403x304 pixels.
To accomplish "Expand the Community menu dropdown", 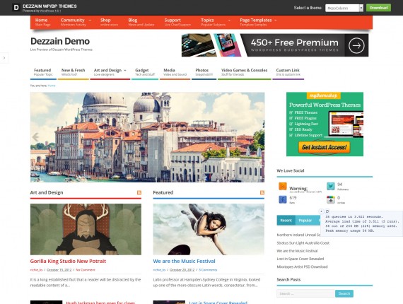I will (90, 20).
